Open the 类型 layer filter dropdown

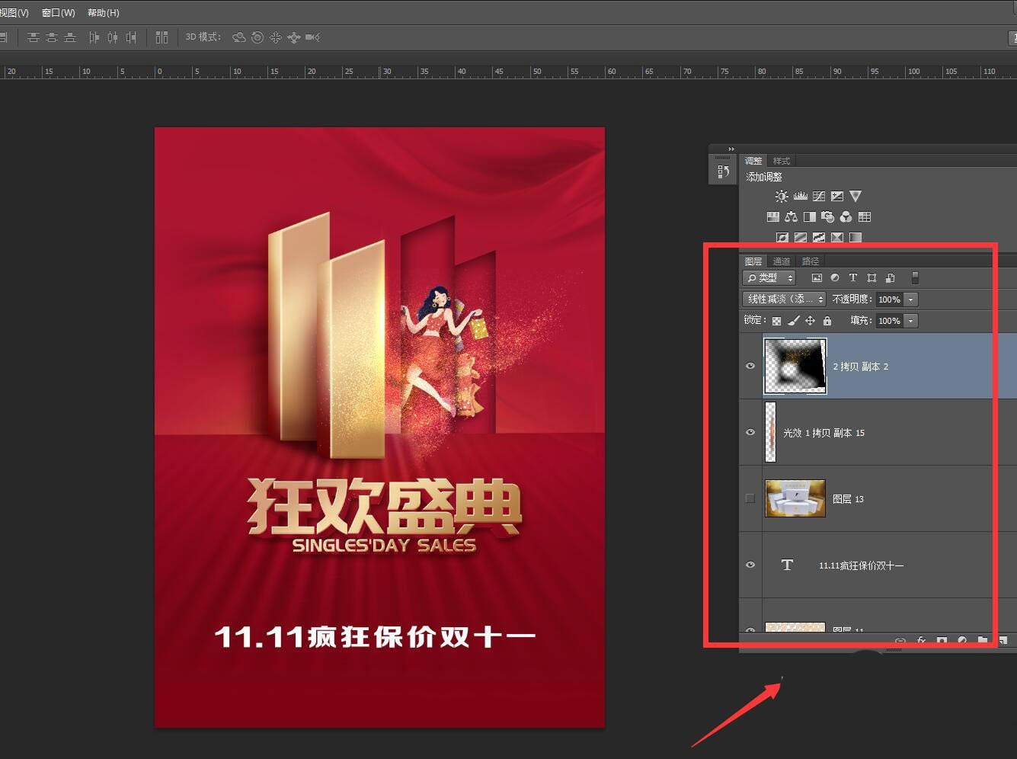(x=769, y=278)
